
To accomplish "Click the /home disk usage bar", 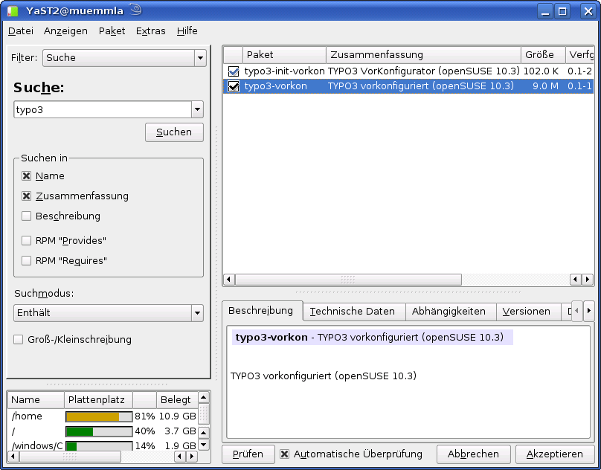I will [x=99, y=416].
